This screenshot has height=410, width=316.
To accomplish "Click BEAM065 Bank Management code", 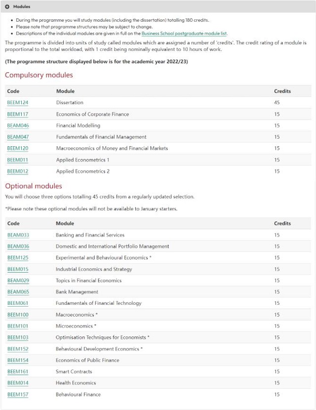I will pyautogui.click(x=18, y=292).
